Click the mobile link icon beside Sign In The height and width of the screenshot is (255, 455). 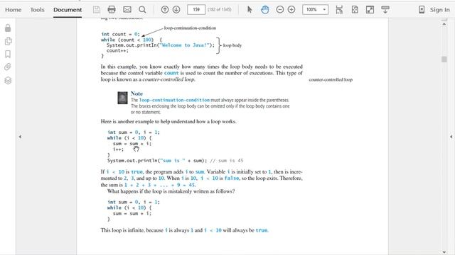click(x=422, y=9)
